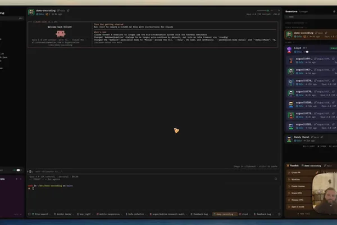Click the demo-recording avatar in the main header
This screenshot has width=337, height=225.
31,12
